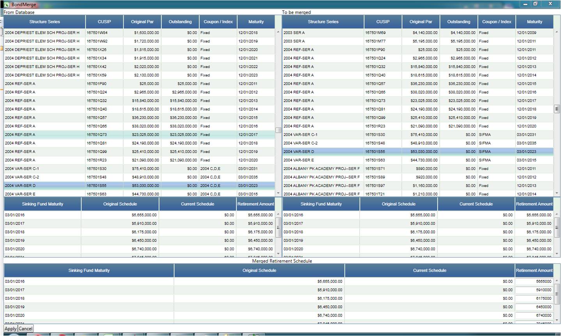Screen dimensions: 561x336
Task: Grab the To be merged grid scrollbar thumb
Action: point(557,109)
